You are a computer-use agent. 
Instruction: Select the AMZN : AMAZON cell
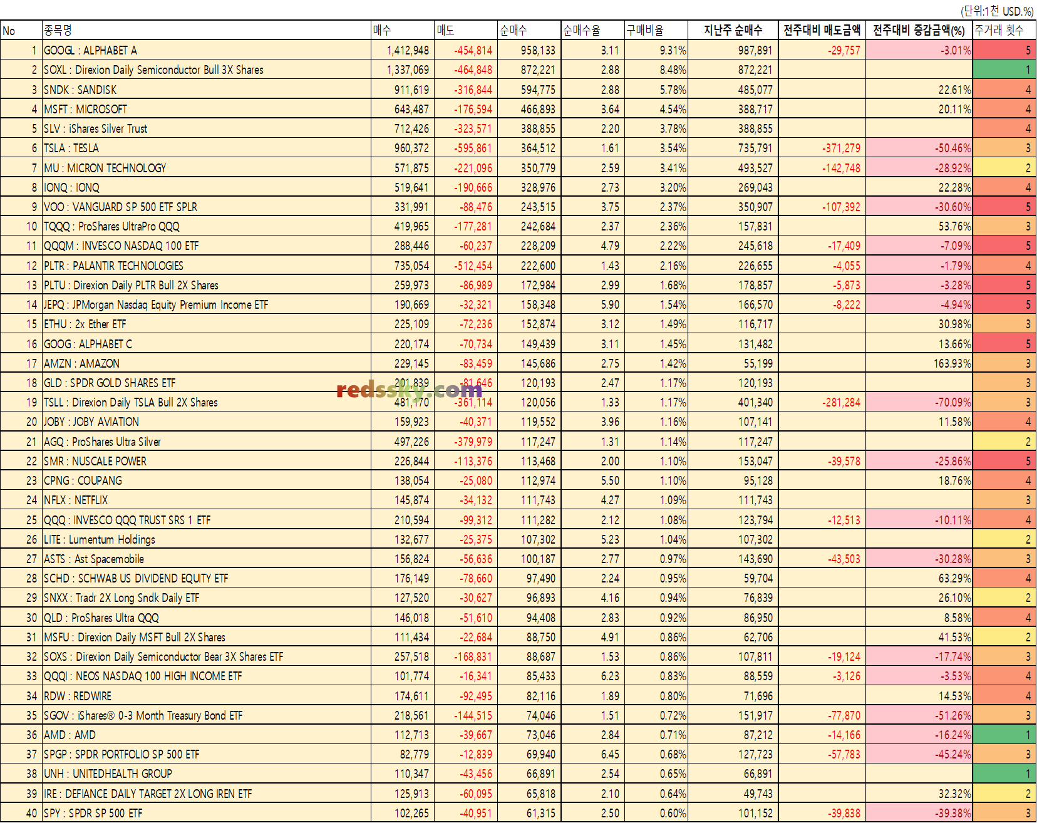(x=207, y=363)
